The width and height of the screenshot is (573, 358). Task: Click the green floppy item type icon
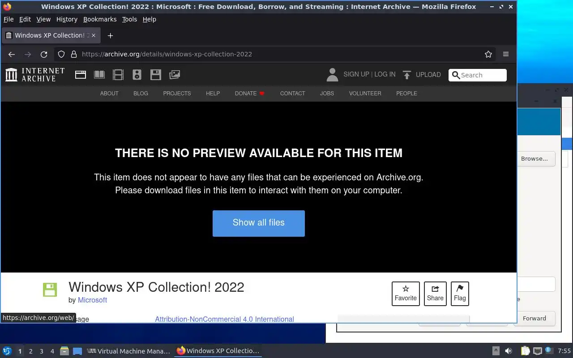[x=50, y=290]
